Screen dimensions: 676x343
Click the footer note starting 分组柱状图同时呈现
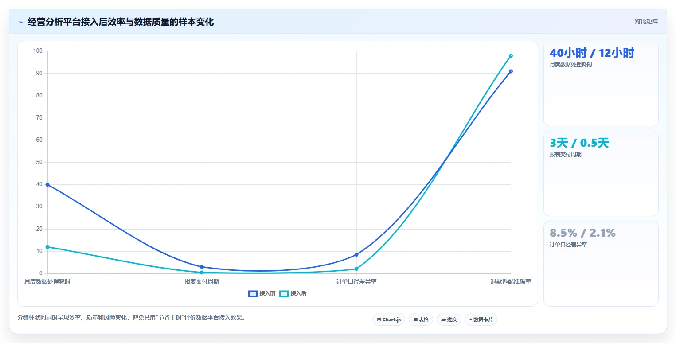point(131,318)
